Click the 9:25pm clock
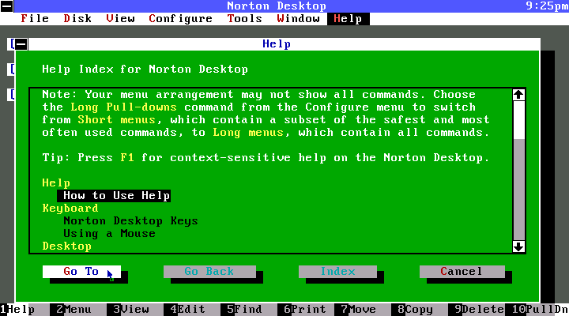This screenshot has height=316, width=569. click(x=547, y=6)
